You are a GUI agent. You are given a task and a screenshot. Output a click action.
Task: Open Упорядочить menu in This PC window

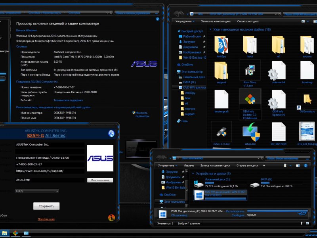(168, 165)
